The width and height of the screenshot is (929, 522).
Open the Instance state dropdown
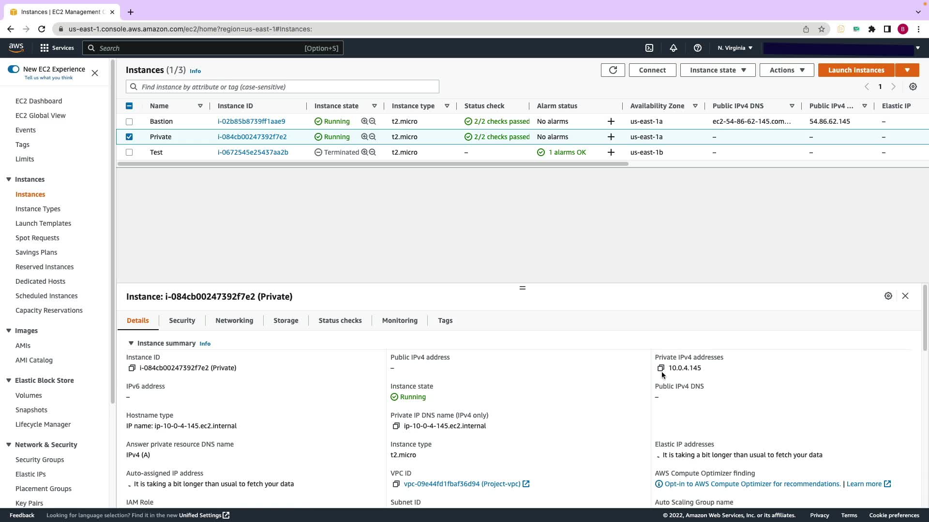click(x=718, y=70)
